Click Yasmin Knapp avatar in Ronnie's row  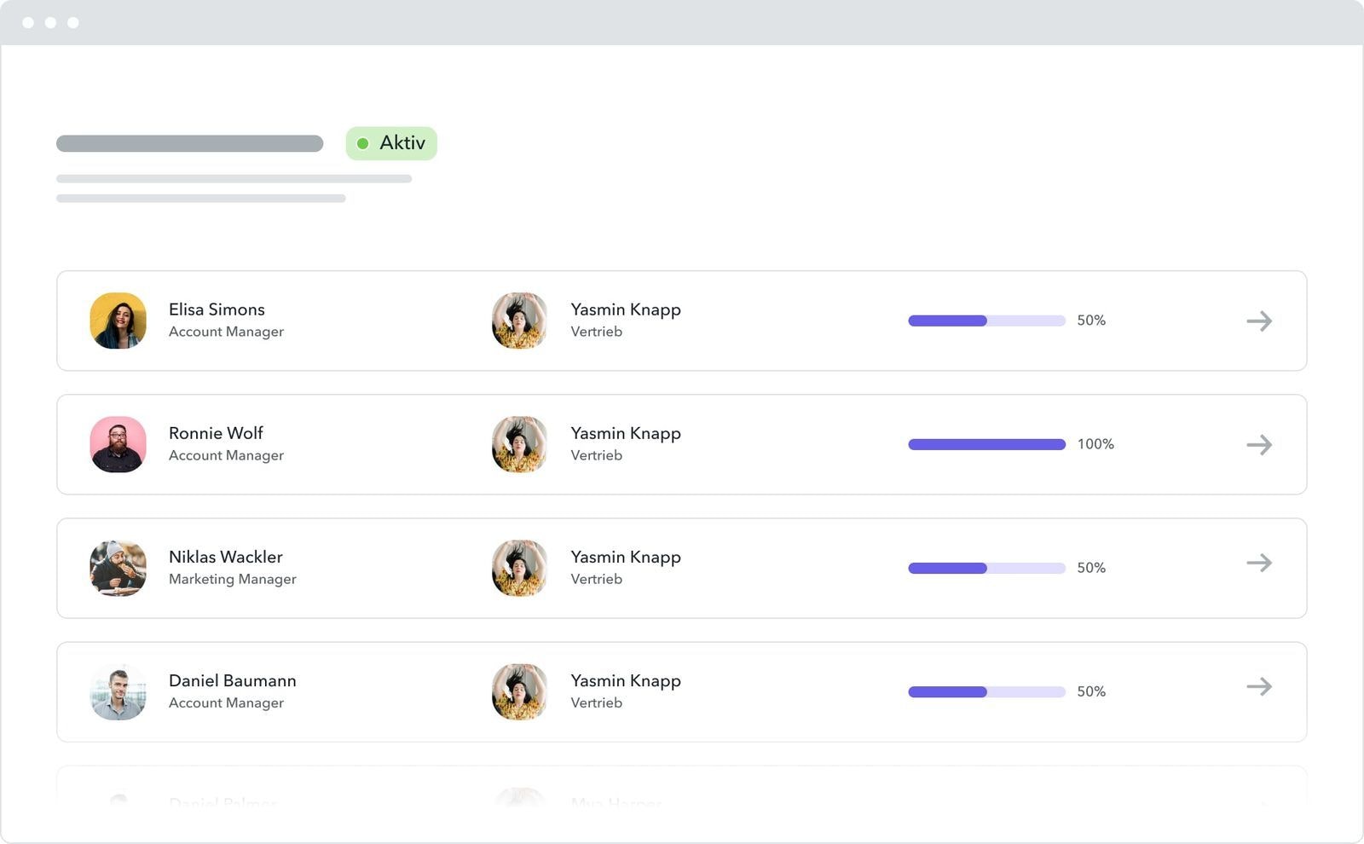(x=519, y=445)
